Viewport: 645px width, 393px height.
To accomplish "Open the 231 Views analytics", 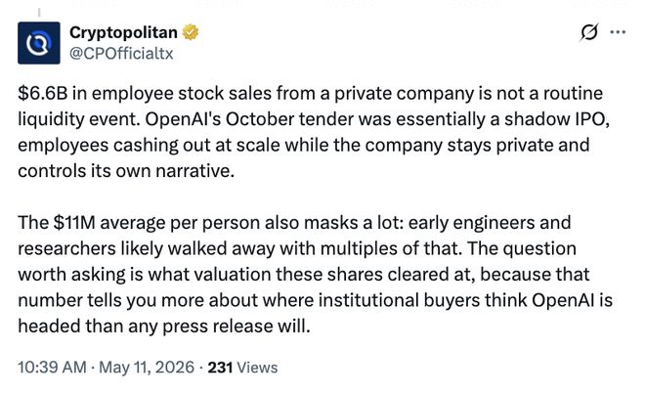I will click(242, 367).
